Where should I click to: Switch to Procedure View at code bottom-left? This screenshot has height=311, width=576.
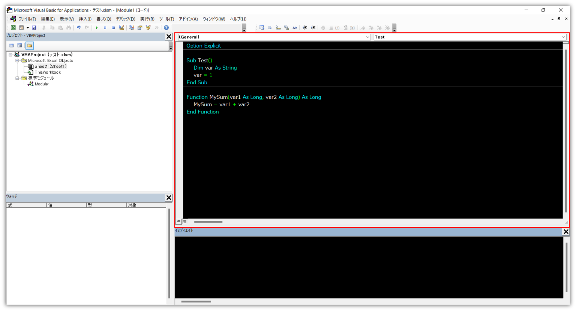pos(179,222)
